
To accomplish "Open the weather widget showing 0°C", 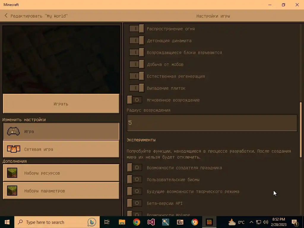I will (236, 222).
